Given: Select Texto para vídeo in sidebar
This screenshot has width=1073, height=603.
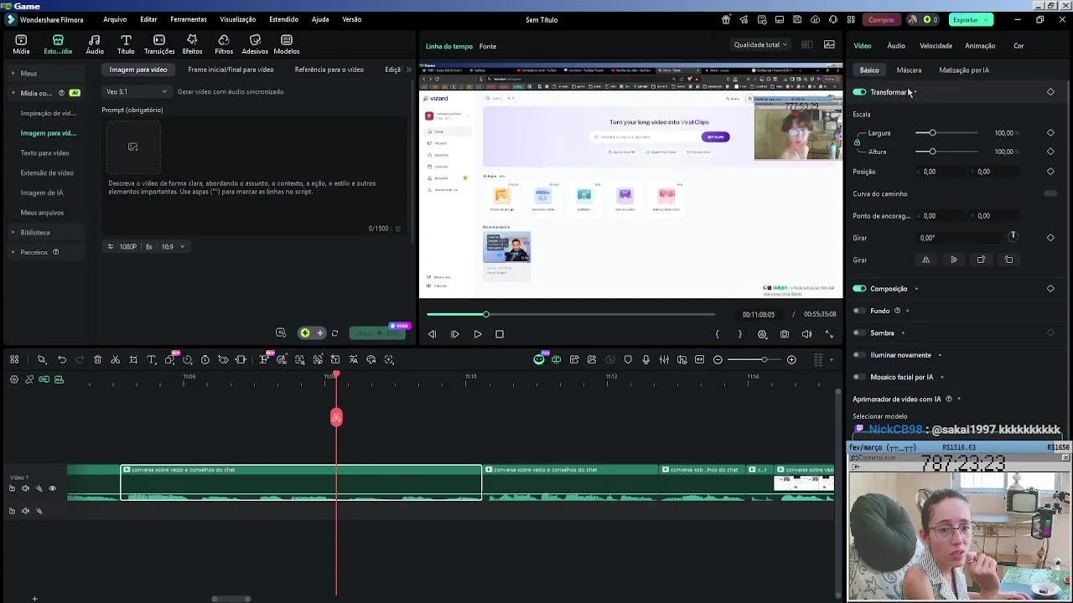Looking at the screenshot, I should tap(45, 152).
